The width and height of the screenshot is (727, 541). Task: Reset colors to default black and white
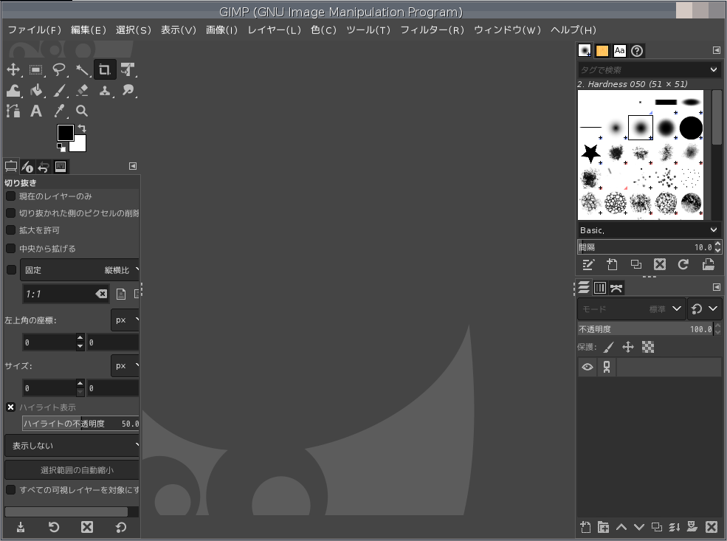(x=61, y=148)
